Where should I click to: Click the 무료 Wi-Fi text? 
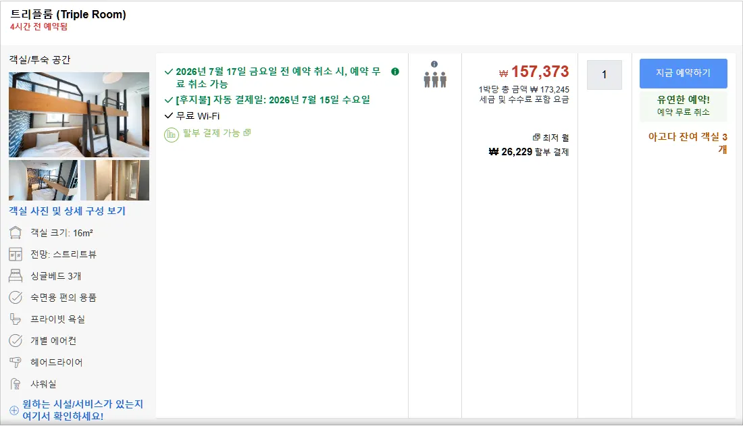tap(198, 116)
